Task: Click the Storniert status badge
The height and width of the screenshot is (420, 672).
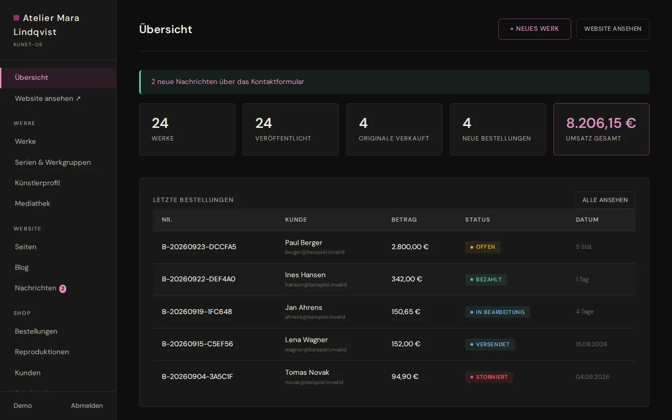Action: click(x=489, y=377)
